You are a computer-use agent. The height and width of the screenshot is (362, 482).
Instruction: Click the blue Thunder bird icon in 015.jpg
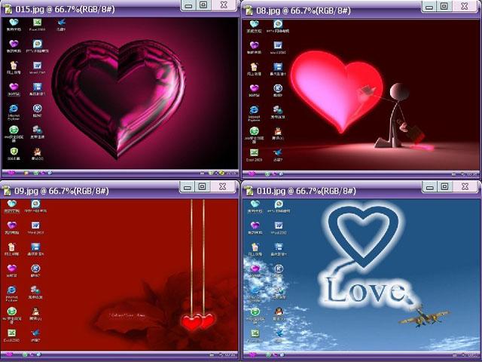(61, 22)
